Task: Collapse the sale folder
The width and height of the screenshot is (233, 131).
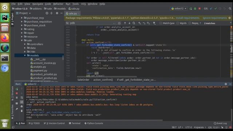Action: [x=22, y=40]
